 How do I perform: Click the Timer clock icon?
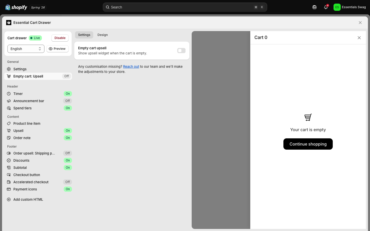(9, 94)
